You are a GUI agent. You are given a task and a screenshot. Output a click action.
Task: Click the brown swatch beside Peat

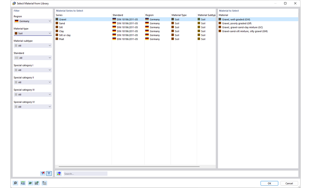(x=57, y=39)
